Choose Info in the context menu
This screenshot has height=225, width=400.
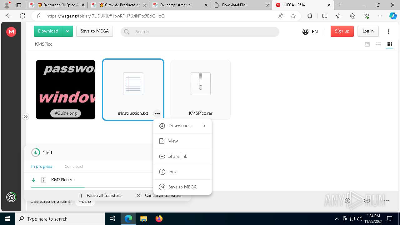coord(182,172)
